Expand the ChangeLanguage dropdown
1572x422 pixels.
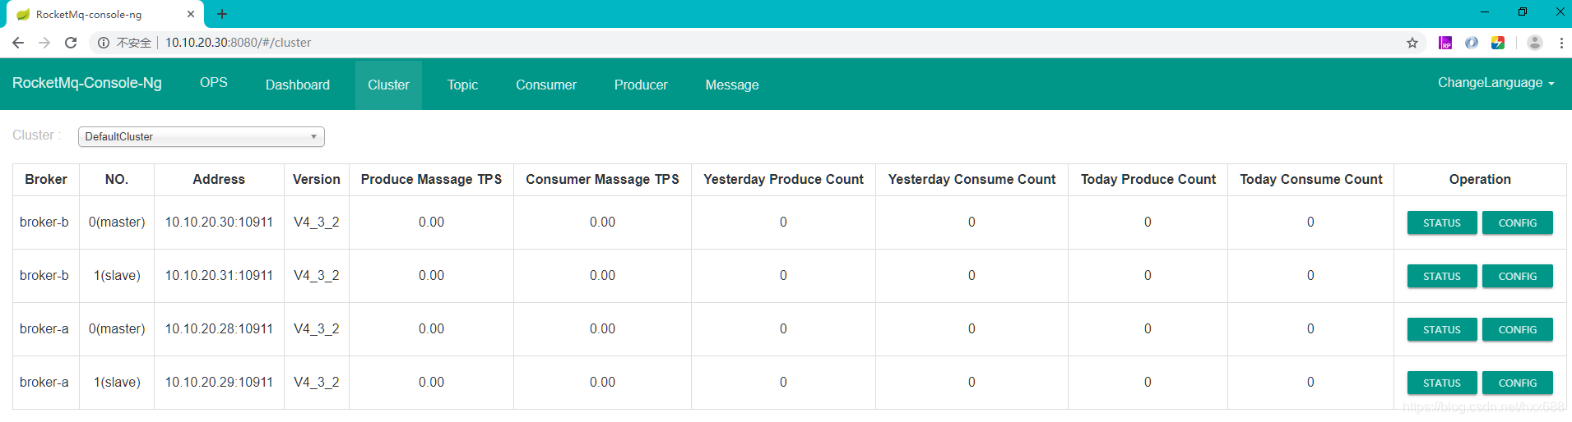(x=1496, y=83)
